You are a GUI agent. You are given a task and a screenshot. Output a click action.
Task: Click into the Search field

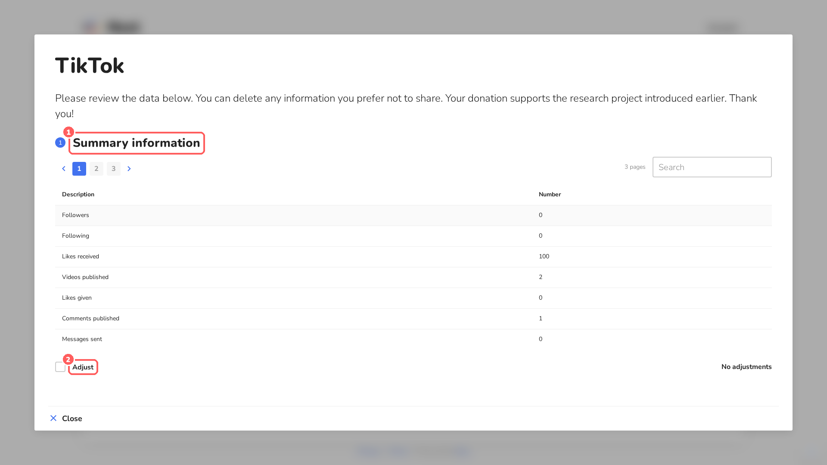coord(712,167)
